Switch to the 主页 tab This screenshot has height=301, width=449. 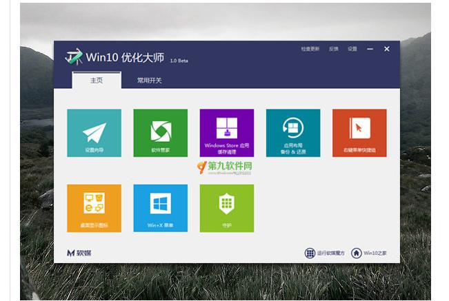tap(97, 81)
